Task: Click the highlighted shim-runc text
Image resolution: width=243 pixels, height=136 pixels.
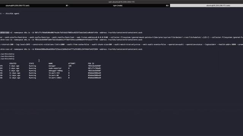Action: pos(5,33)
